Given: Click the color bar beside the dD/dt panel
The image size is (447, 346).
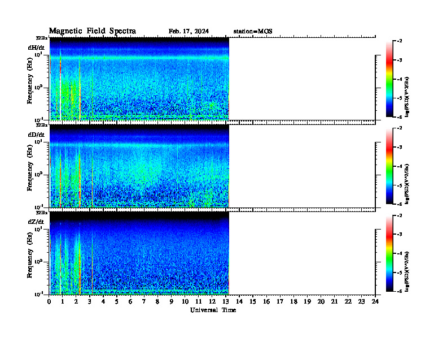Looking at the screenshot, I should [389, 166].
